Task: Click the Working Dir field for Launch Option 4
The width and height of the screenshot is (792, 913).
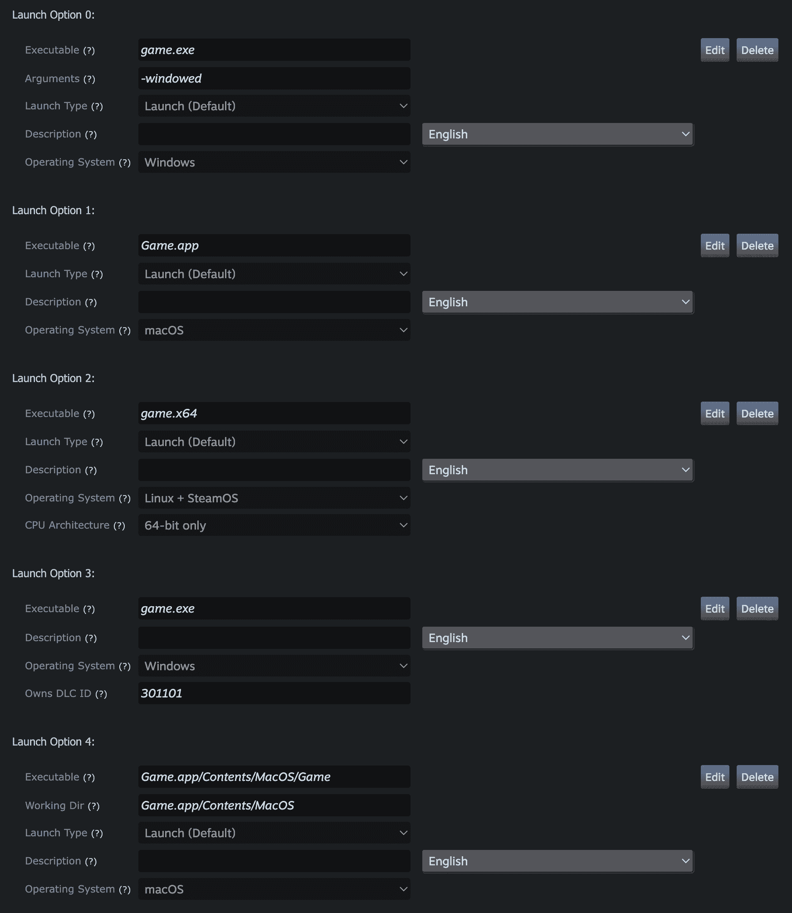Action: pyautogui.click(x=274, y=805)
